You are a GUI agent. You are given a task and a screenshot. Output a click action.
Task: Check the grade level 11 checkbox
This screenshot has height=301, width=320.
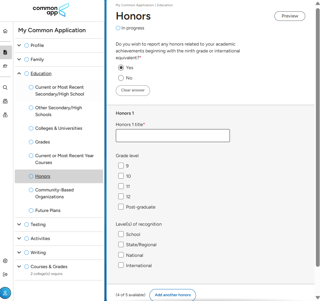[121, 186]
